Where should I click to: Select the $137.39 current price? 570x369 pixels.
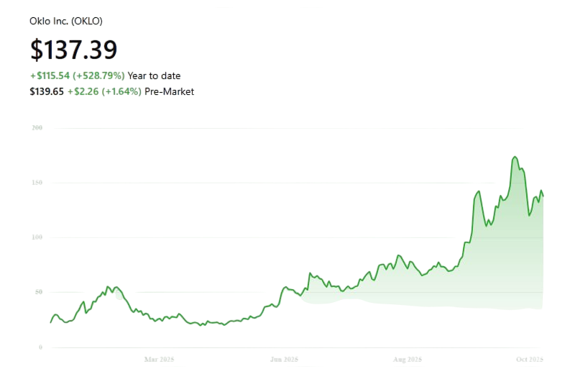pyautogui.click(x=73, y=49)
